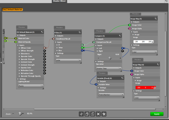Click the Material Opacity output connector

tap(16, 42)
